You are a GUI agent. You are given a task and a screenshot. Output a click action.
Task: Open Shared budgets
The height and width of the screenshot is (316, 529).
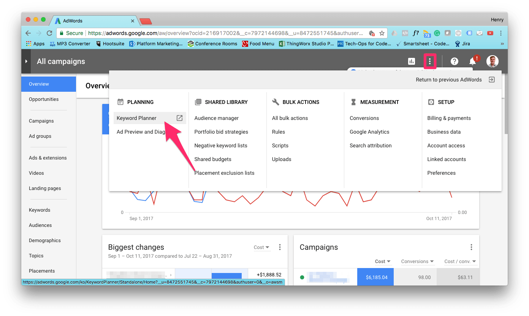213,159
